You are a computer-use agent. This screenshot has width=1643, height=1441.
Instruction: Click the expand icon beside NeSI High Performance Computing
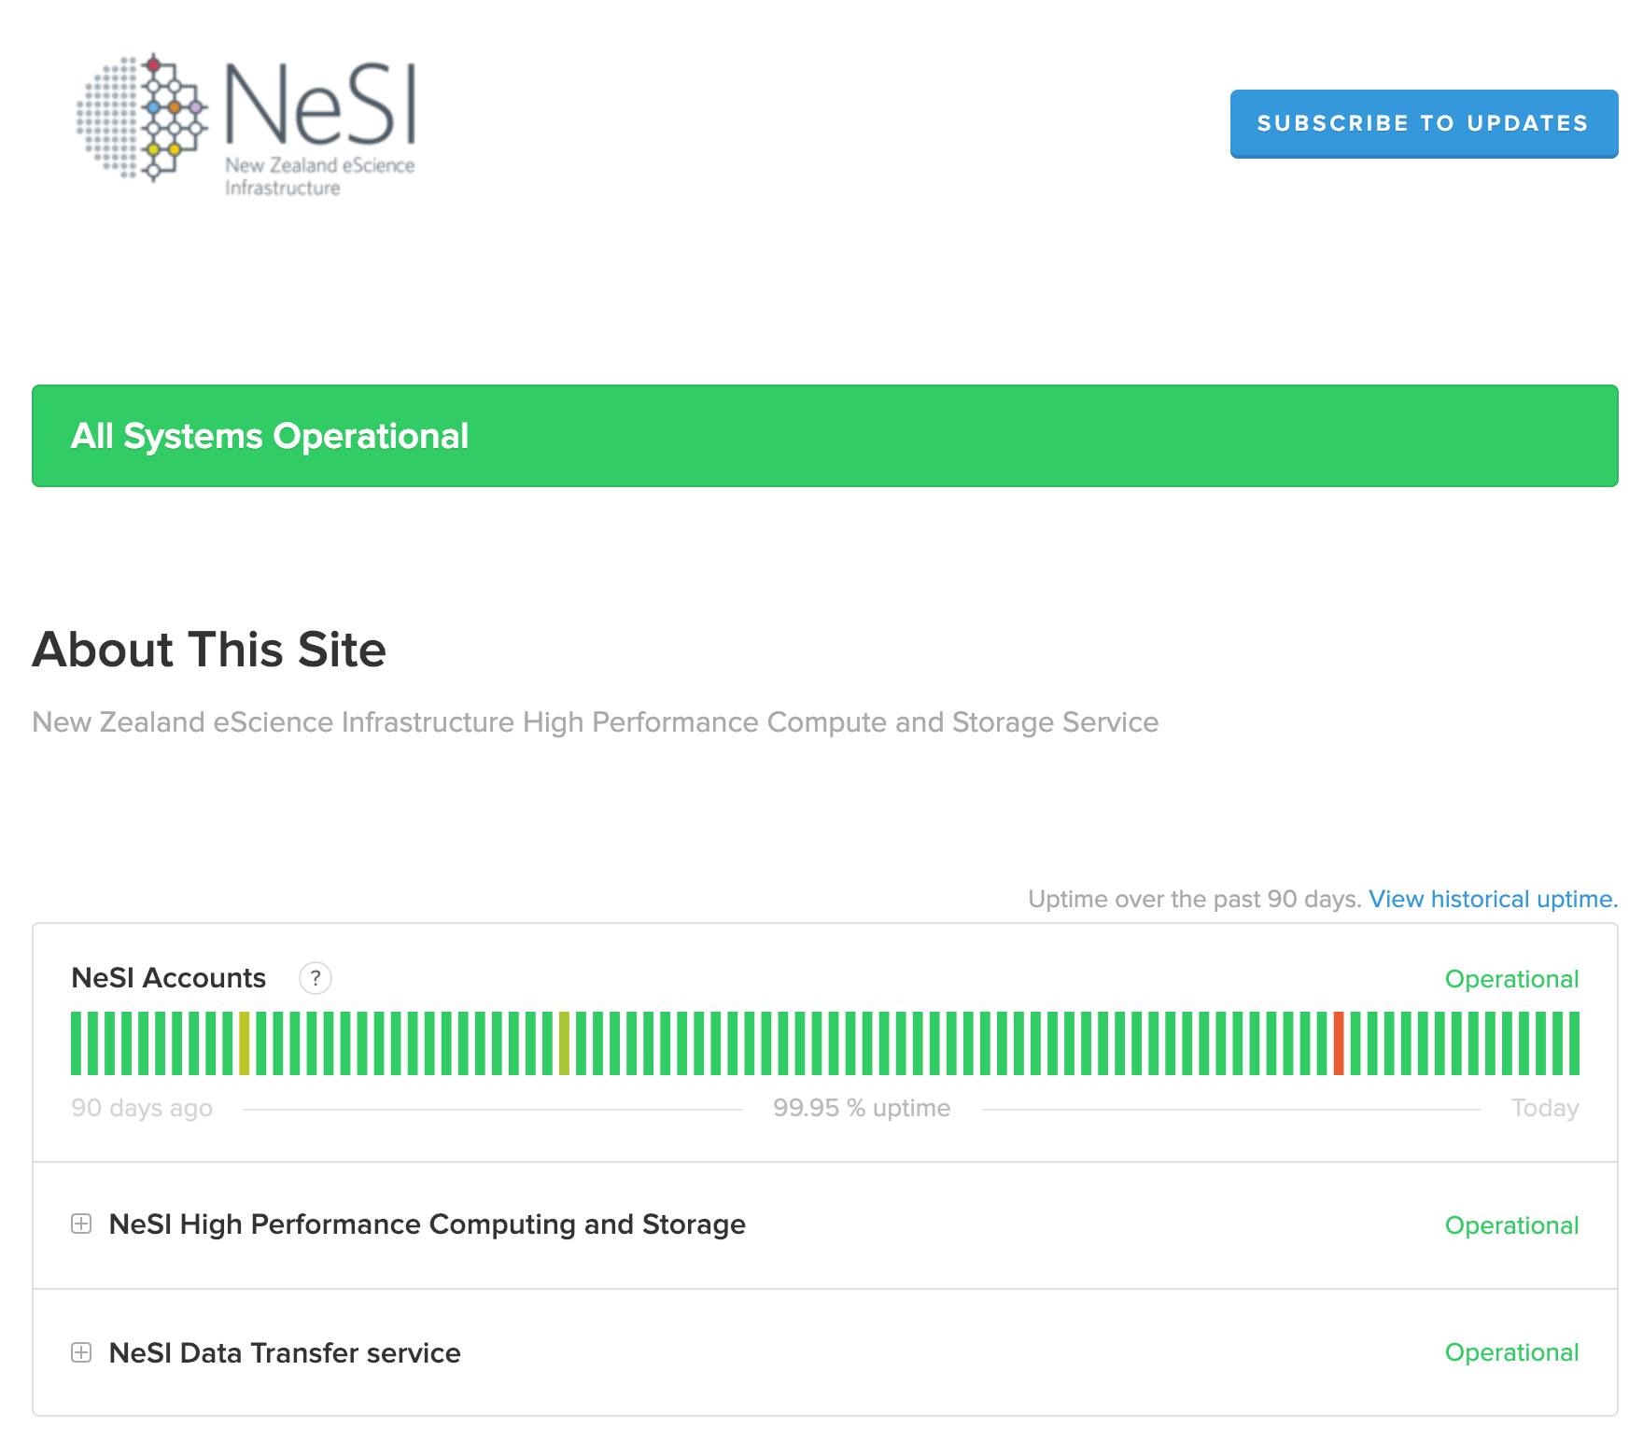[81, 1224]
